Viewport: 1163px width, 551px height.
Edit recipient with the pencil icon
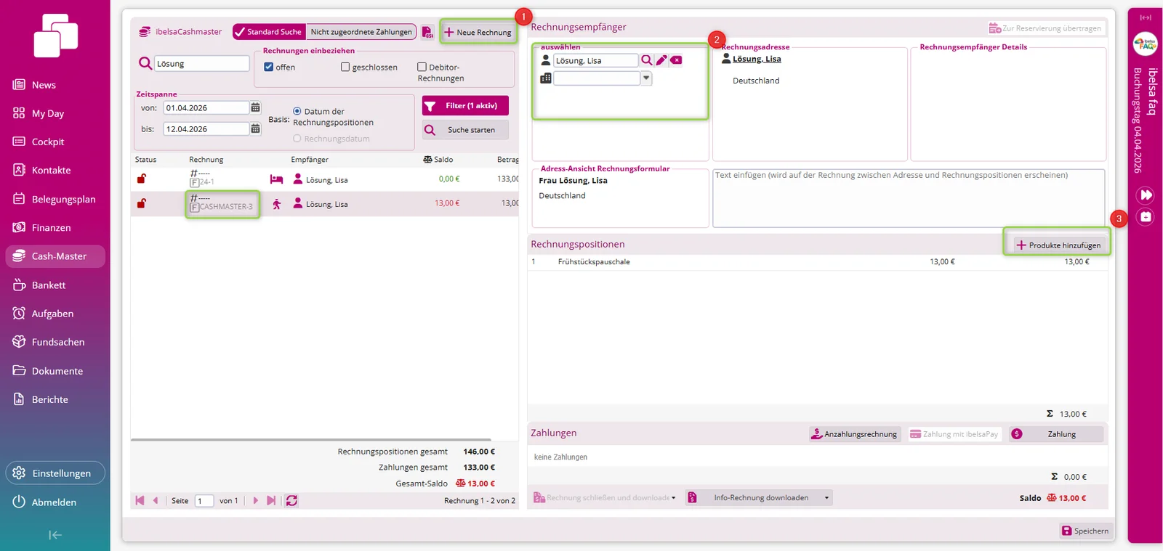[661, 60]
